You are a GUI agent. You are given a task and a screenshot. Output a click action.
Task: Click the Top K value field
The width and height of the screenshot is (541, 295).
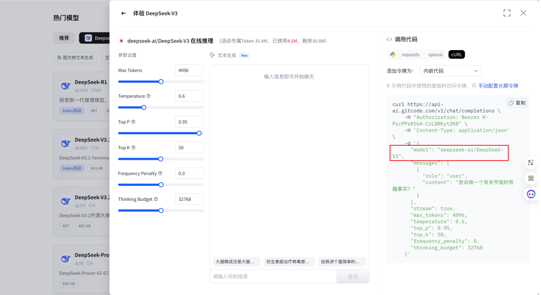tap(189, 147)
